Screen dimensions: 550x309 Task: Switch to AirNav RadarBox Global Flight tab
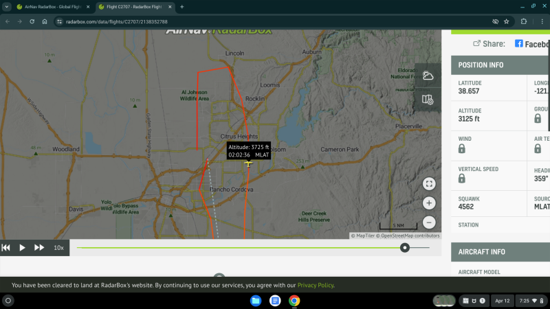54,7
